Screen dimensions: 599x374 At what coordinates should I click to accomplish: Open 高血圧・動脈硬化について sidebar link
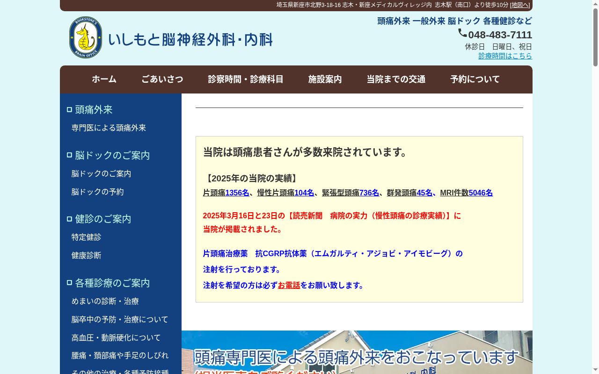click(116, 338)
